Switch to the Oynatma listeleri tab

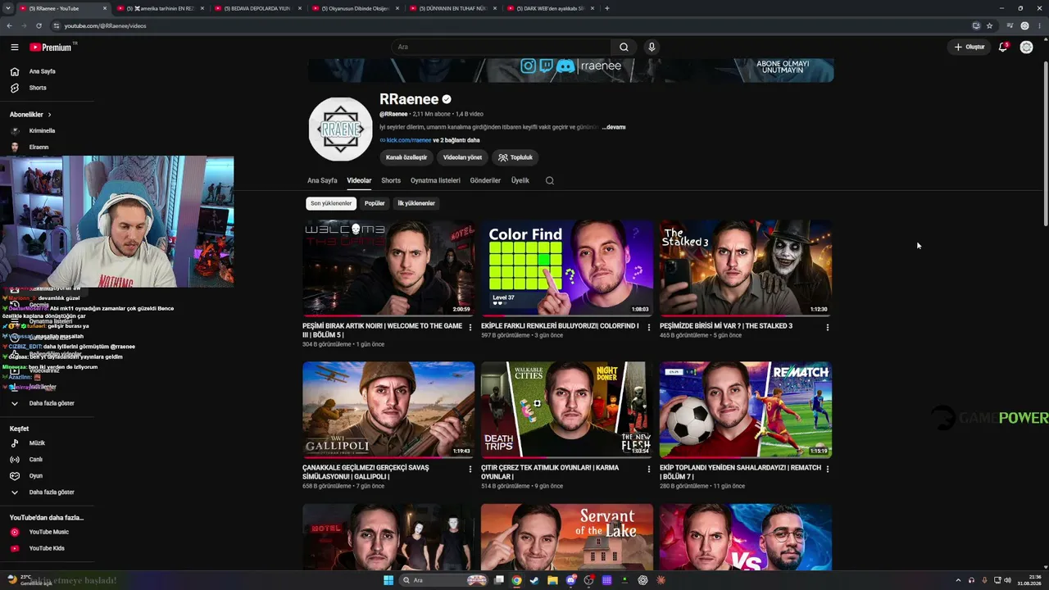pos(435,180)
